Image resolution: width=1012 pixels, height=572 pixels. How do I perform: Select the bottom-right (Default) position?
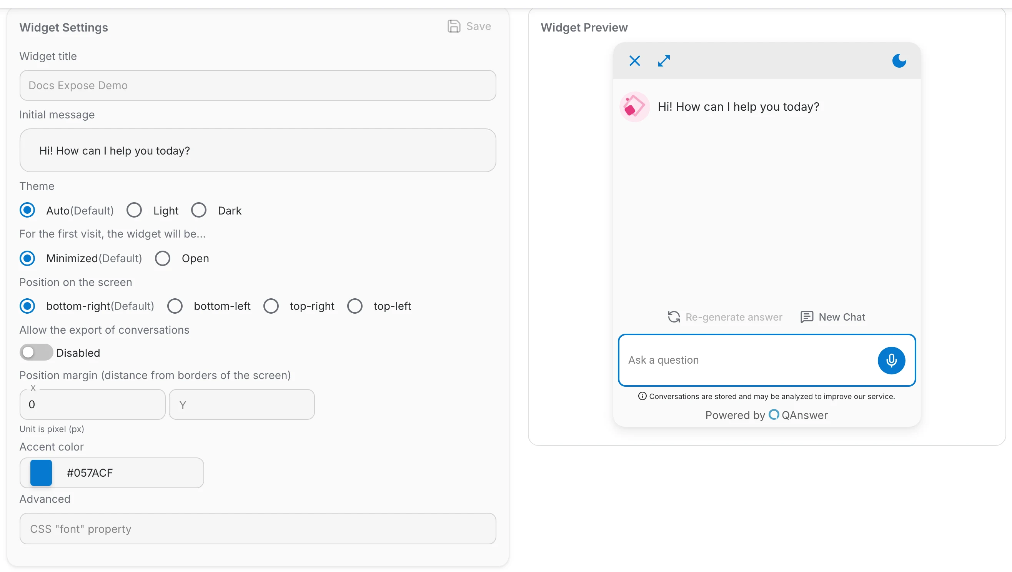pyautogui.click(x=27, y=306)
